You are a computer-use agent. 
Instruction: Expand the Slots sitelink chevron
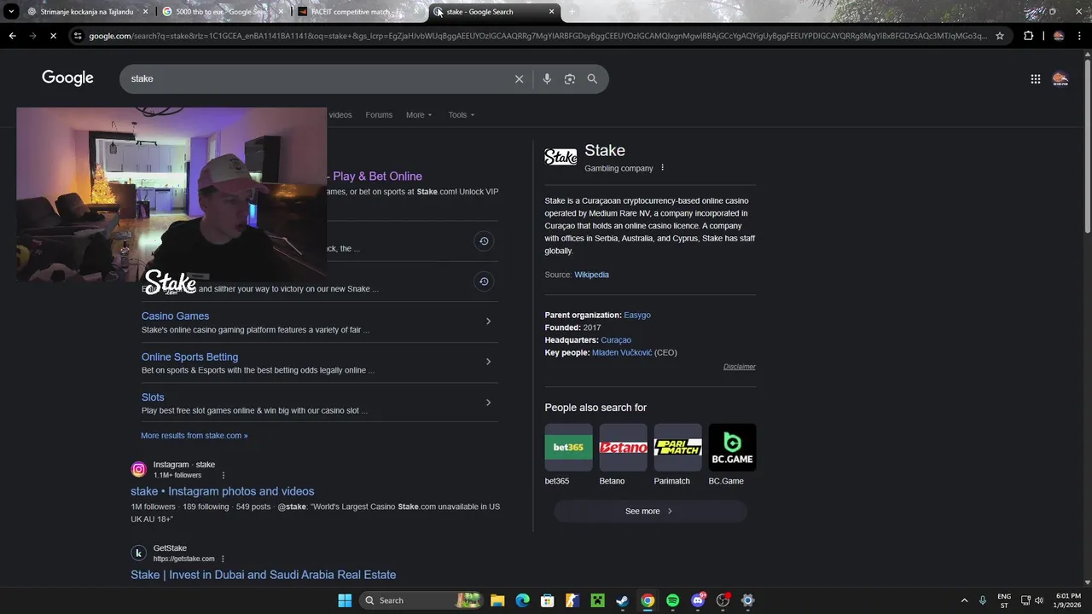pos(488,403)
